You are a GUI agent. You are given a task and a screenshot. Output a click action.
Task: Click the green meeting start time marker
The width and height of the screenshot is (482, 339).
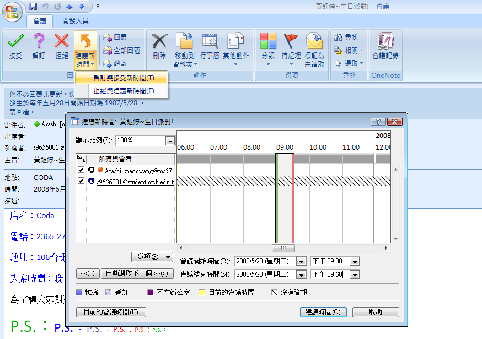(277, 198)
